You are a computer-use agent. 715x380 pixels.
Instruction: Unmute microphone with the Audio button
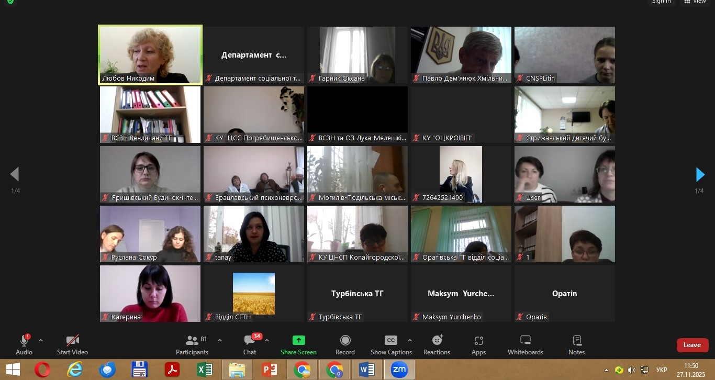[x=24, y=345]
